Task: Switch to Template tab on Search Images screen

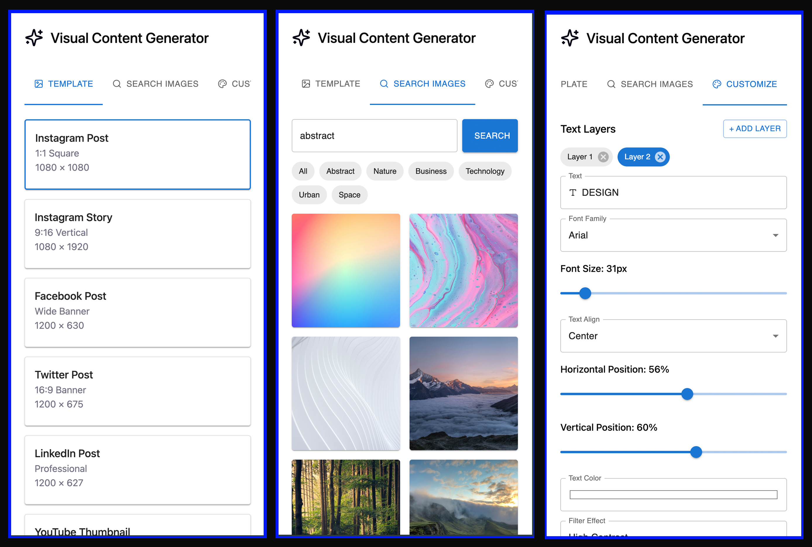Action: [331, 84]
